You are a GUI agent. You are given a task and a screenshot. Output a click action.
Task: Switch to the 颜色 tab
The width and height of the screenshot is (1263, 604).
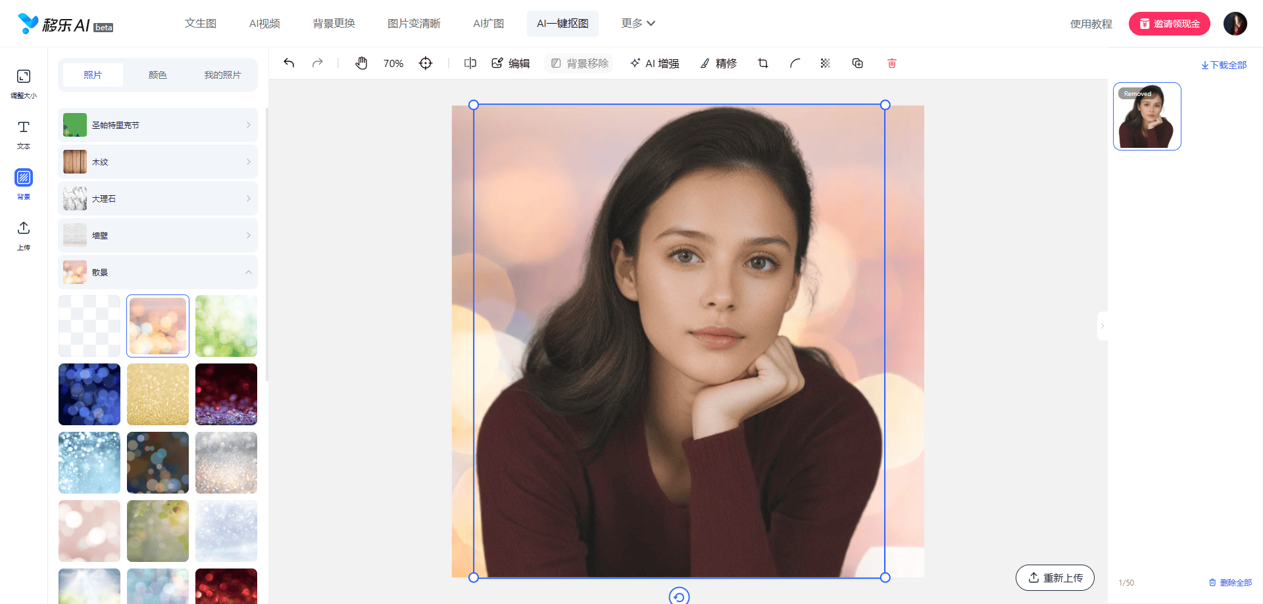(x=157, y=75)
